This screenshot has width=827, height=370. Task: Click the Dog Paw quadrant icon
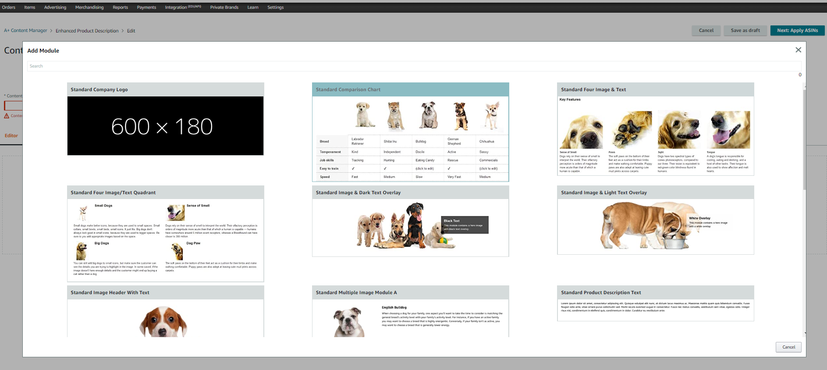pyautogui.click(x=177, y=251)
